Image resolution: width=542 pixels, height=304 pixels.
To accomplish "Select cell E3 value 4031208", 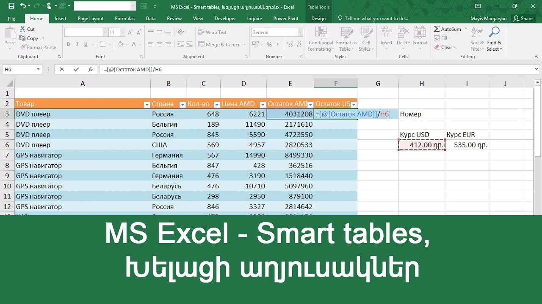I will point(290,114).
